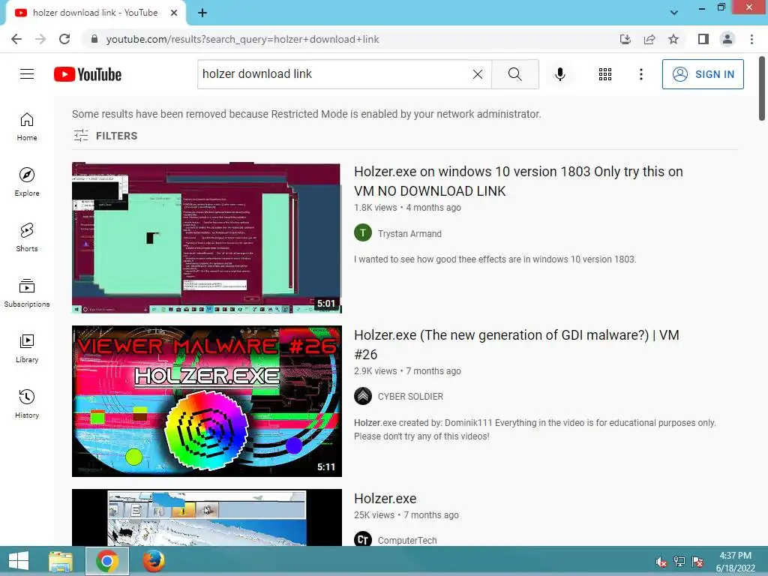Open Explore in the sidebar

pyautogui.click(x=27, y=182)
